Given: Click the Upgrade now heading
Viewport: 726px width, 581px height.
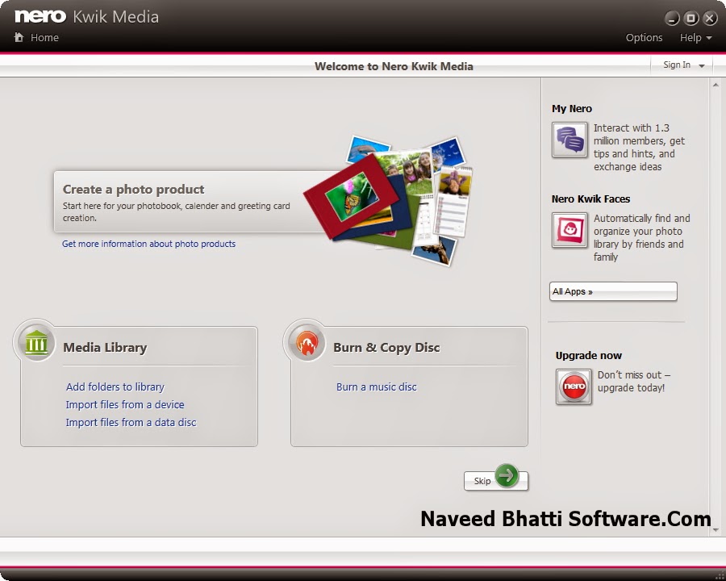Looking at the screenshot, I should [589, 355].
